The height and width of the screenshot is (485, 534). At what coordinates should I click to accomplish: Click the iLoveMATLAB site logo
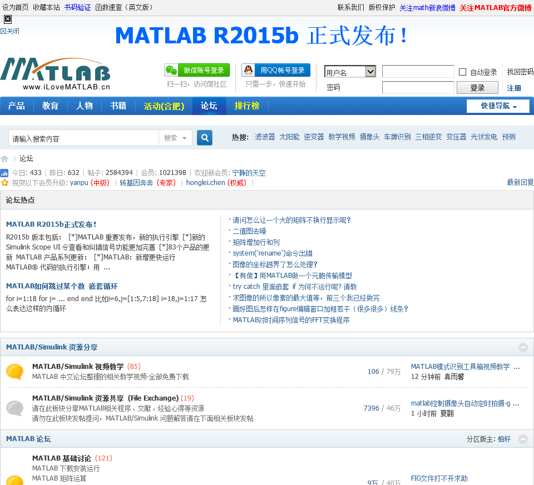coord(56,74)
